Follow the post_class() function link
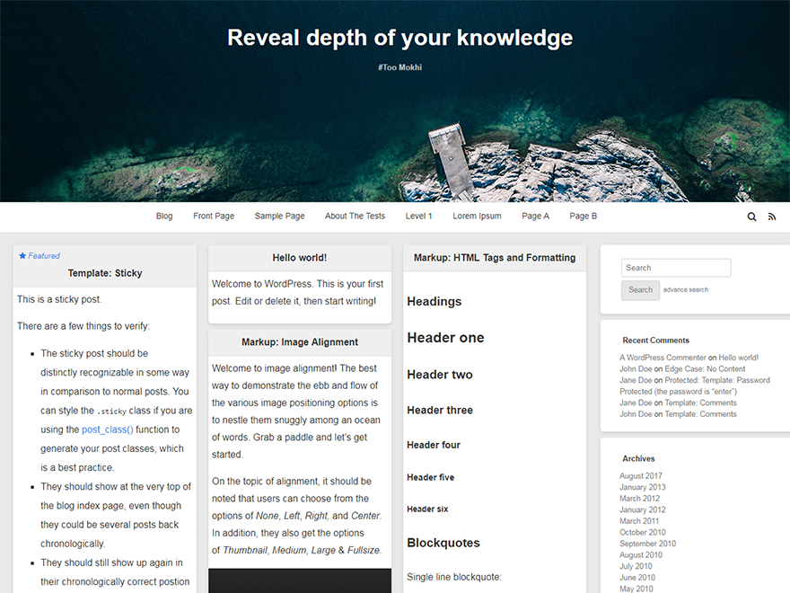790x593 pixels. click(107, 429)
